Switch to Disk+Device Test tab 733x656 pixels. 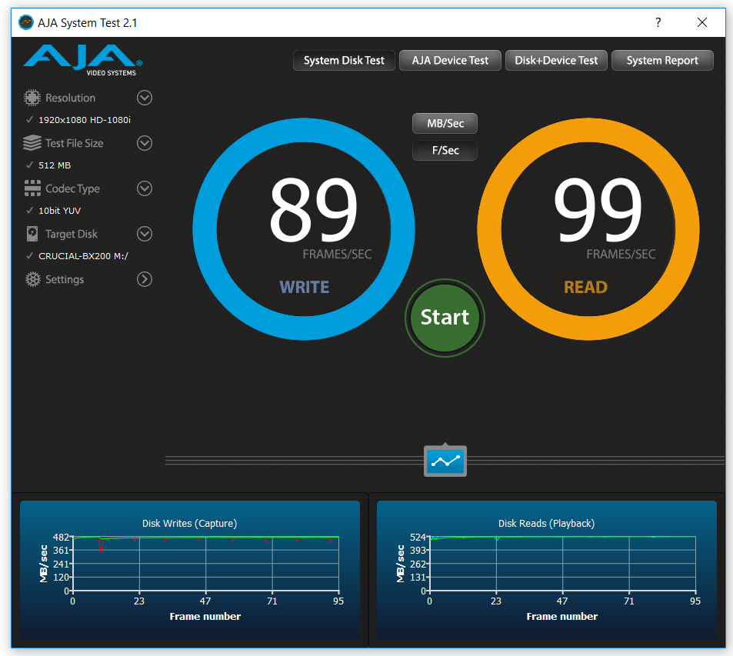[x=556, y=60]
